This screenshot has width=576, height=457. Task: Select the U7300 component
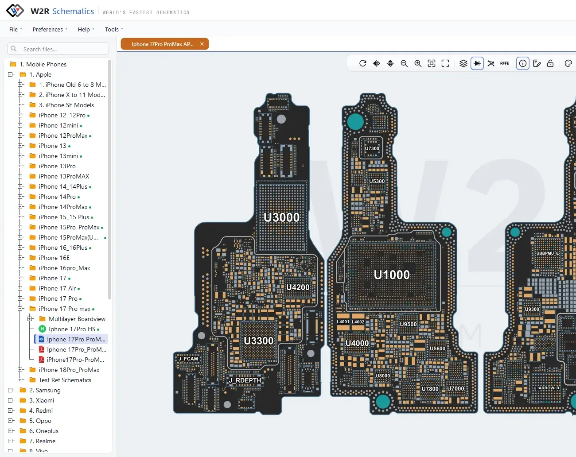click(372, 148)
